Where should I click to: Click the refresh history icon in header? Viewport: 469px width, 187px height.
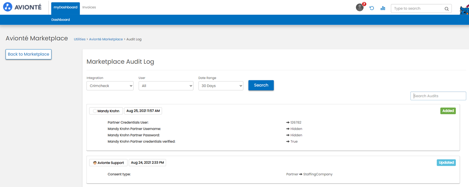tap(372, 8)
